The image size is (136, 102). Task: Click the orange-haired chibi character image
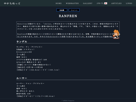[x=116, y=34]
